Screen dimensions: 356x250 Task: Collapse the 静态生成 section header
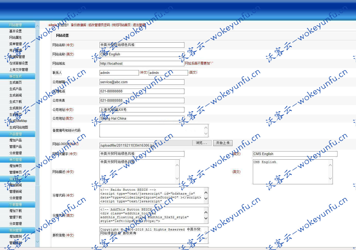17,76
